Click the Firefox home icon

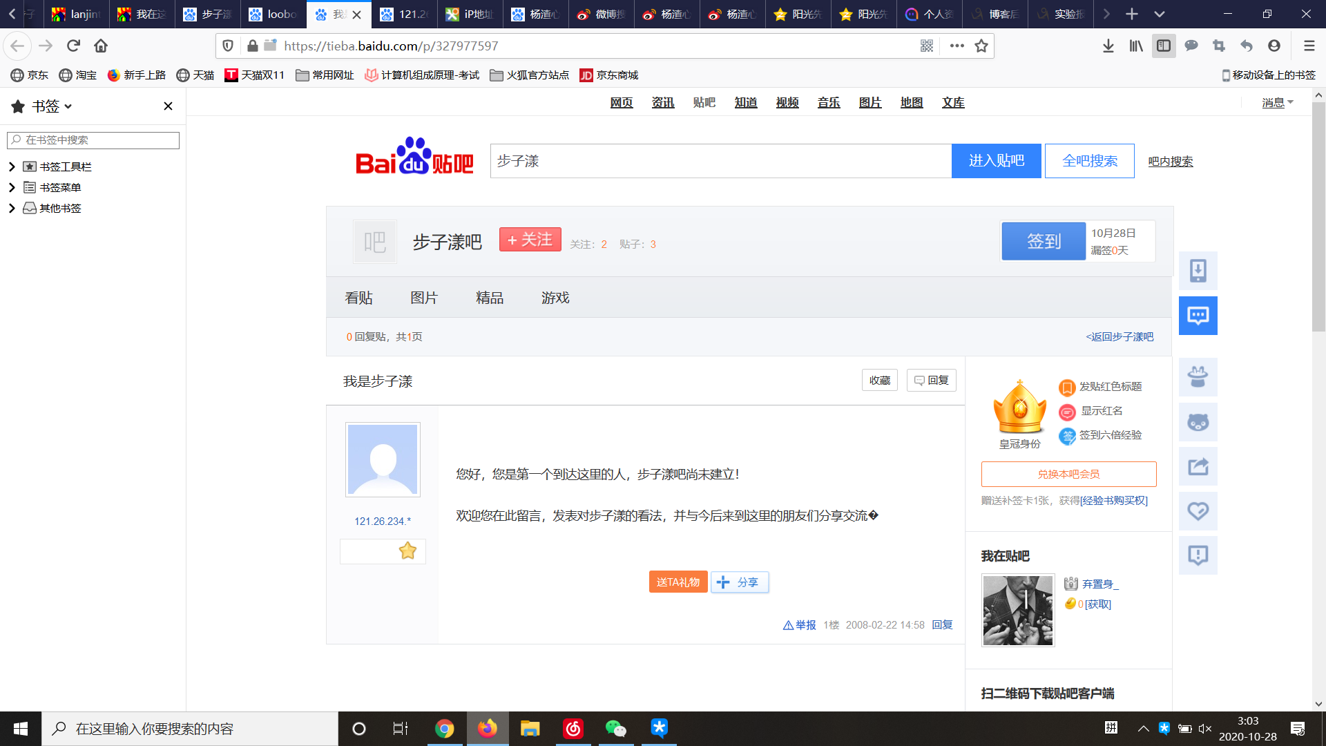click(x=101, y=46)
